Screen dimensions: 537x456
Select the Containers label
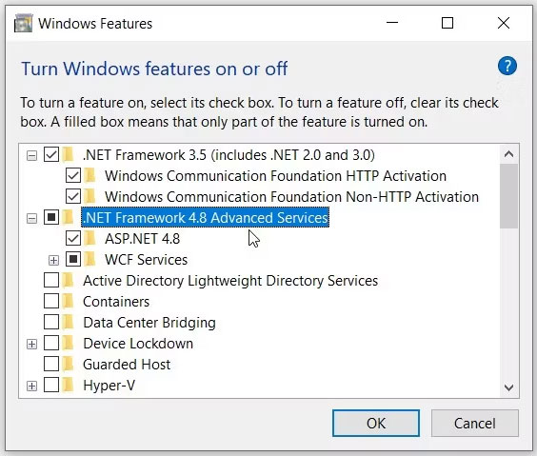[116, 302]
